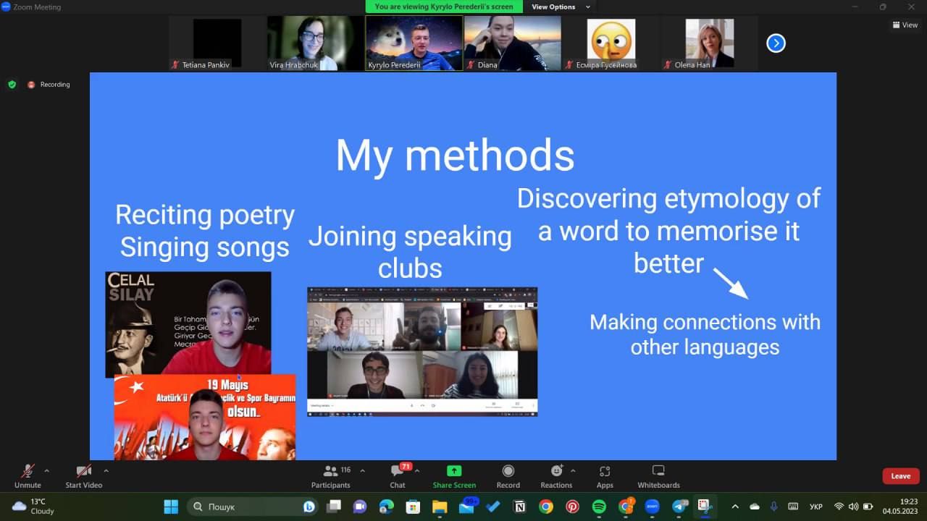Show next participants with the blue arrow
This screenshot has width=927, height=521.
(x=776, y=43)
